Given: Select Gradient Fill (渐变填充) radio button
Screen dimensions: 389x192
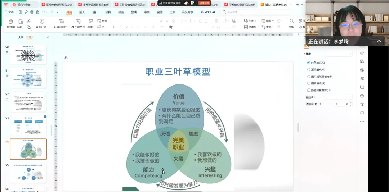Looking at the screenshot, I should [x=309, y=70].
